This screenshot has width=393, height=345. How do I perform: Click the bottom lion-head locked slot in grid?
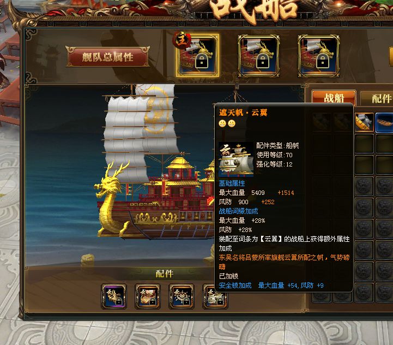click(x=364, y=293)
